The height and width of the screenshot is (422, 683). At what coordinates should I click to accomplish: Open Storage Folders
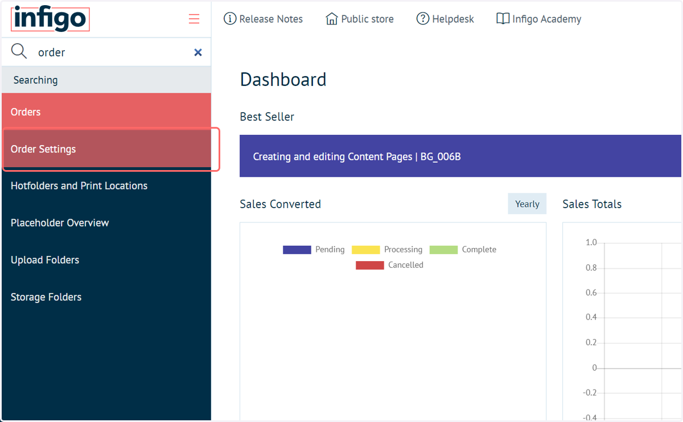tap(106, 297)
